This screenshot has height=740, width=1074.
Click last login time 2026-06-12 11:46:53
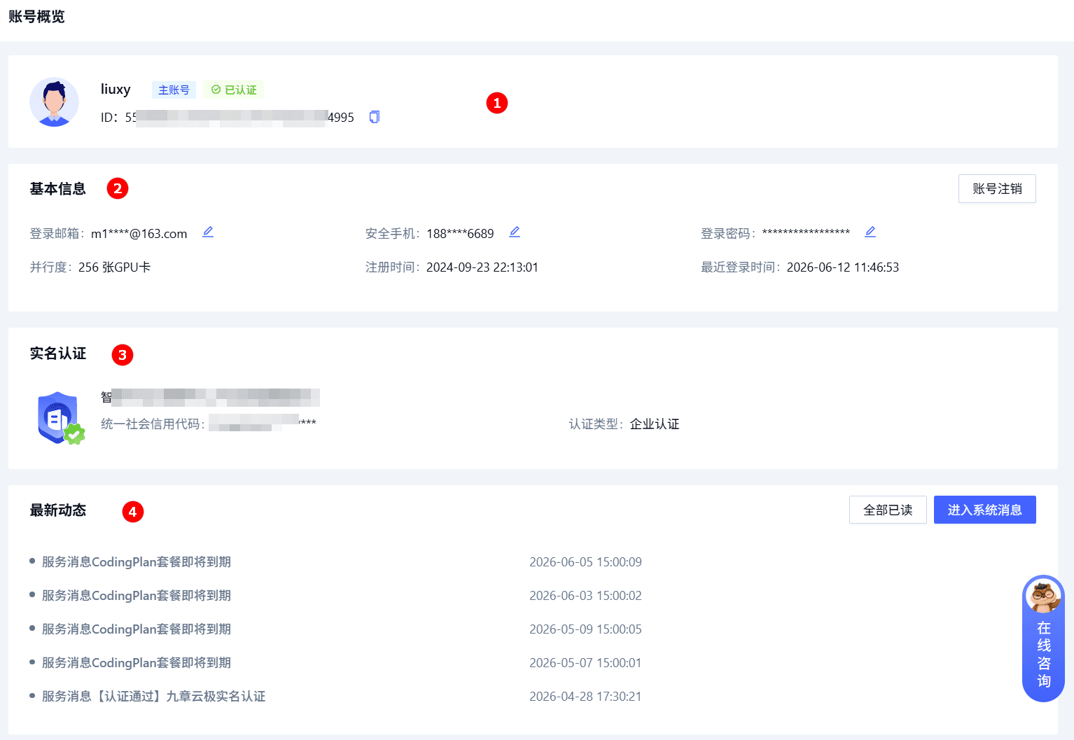843,267
